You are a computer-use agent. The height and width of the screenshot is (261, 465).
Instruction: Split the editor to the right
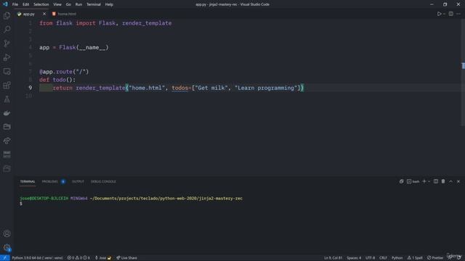tap(450, 14)
